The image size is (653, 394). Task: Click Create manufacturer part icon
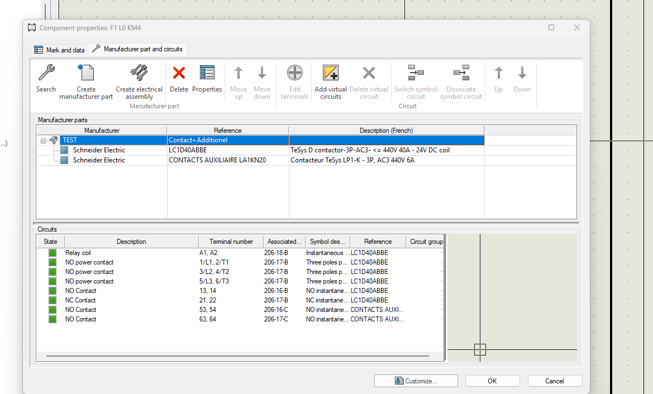coord(86,73)
